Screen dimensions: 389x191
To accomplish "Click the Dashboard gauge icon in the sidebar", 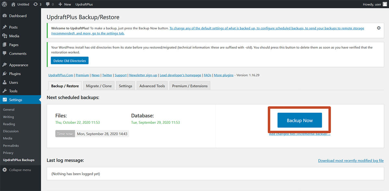I will click(x=5, y=16).
